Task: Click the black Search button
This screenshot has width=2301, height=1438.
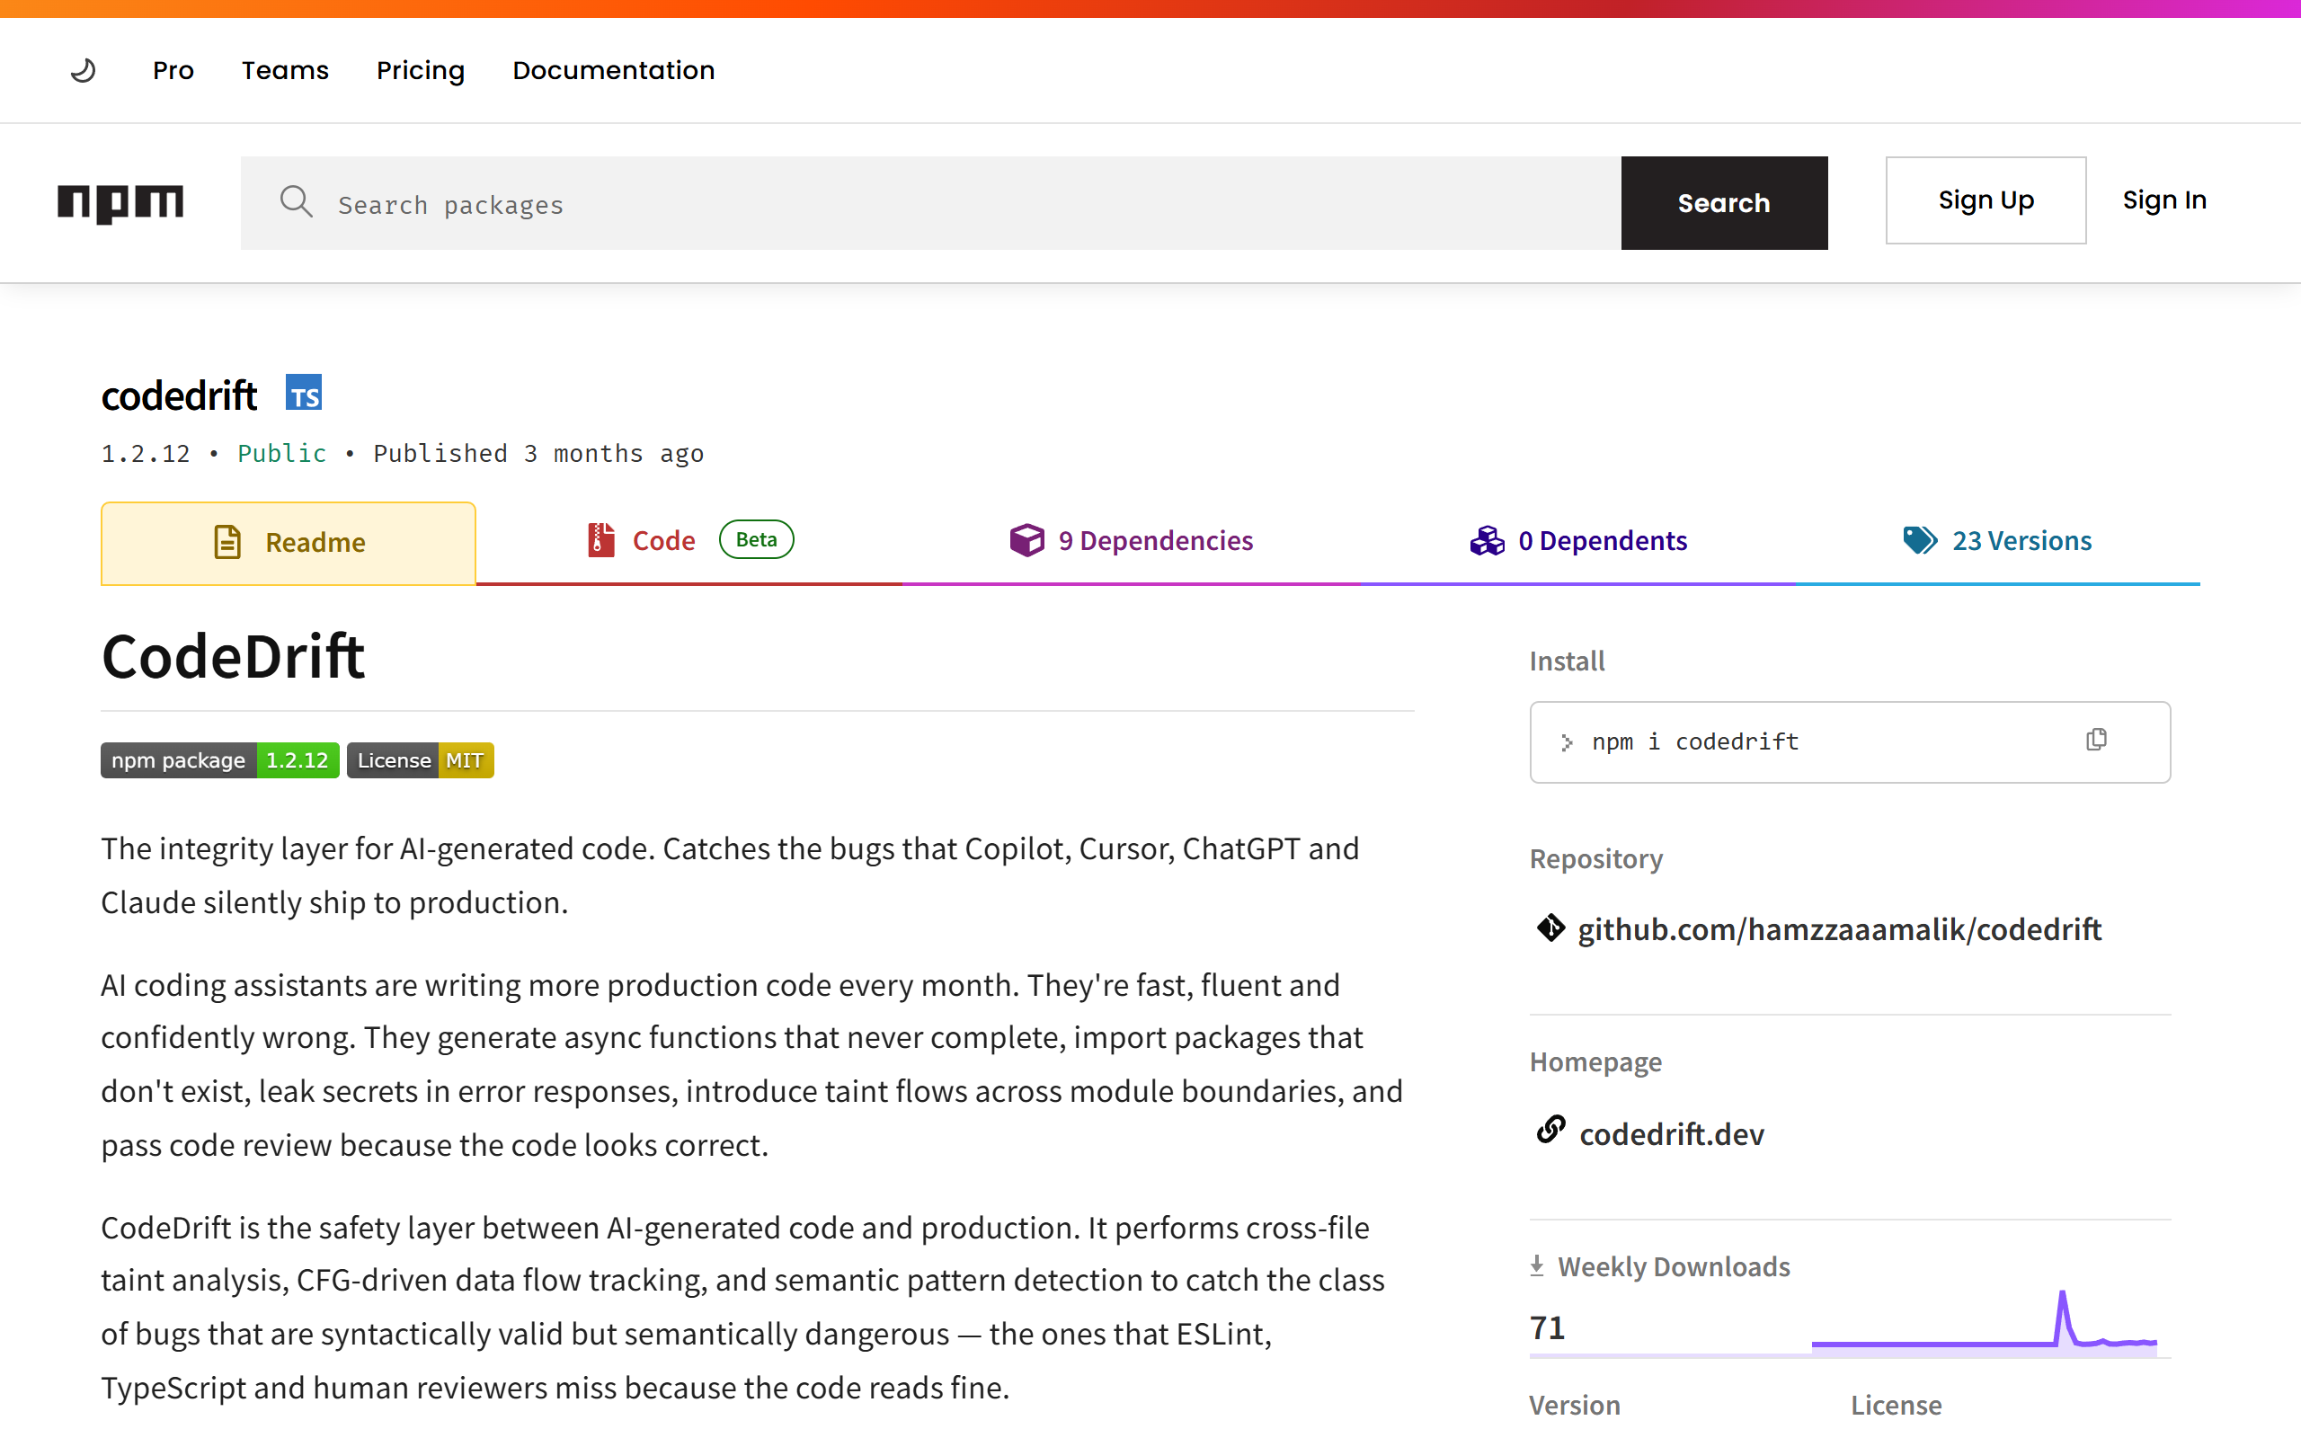Action: click(1724, 202)
